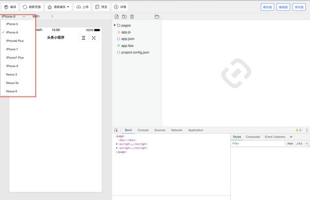This screenshot has height=200, width=310.
Task: Toggle the editor (编辑器) panel
Action: coord(283,7)
